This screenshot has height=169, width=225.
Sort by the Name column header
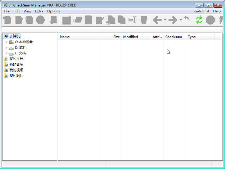(x=79, y=37)
